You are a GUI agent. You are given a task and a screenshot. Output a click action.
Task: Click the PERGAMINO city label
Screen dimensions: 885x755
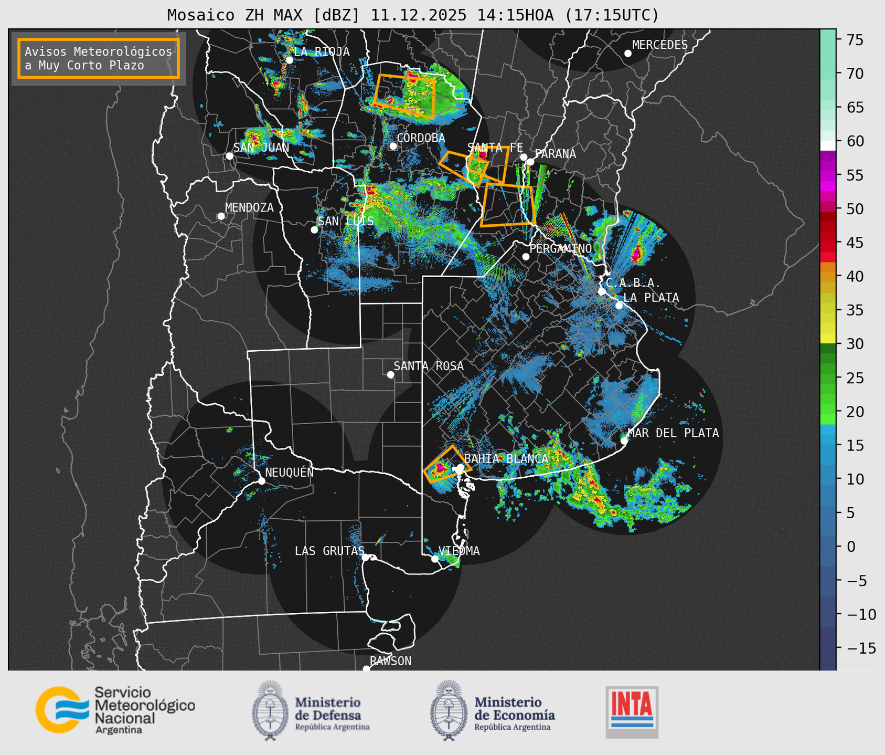click(561, 248)
